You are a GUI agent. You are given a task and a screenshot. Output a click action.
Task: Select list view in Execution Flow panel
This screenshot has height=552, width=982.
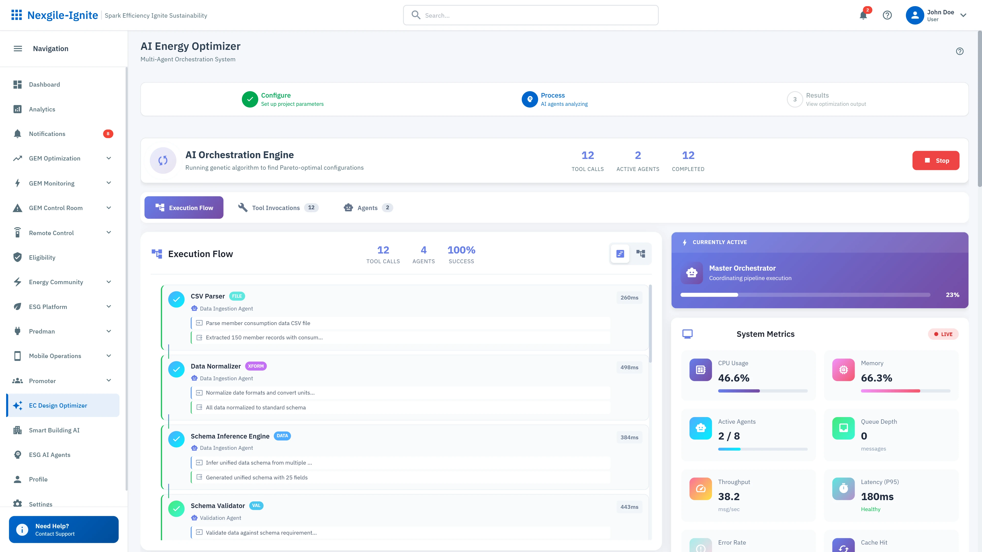(x=620, y=253)
